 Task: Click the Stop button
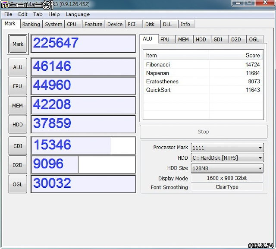(203, 132)
